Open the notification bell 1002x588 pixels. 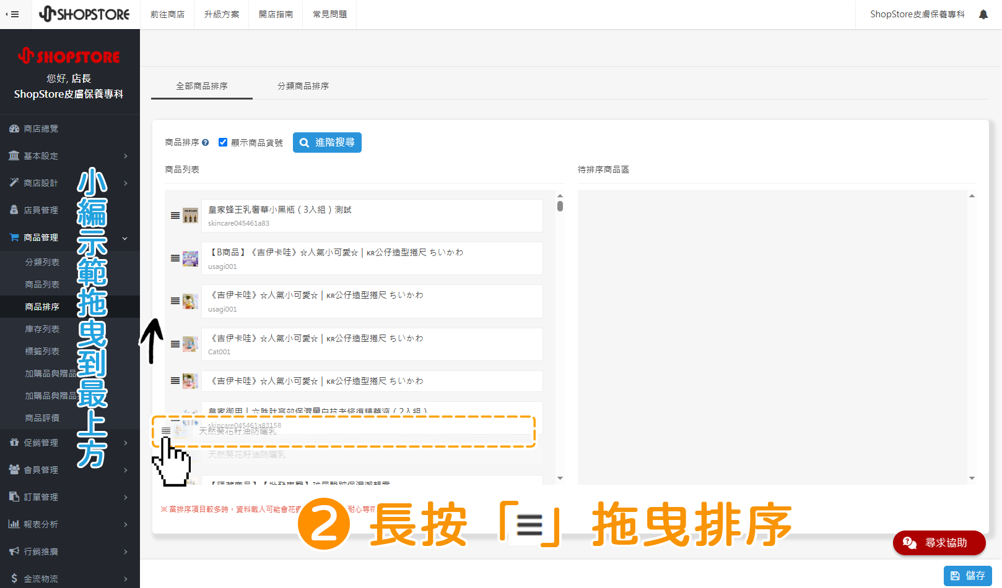pos(983,14)
